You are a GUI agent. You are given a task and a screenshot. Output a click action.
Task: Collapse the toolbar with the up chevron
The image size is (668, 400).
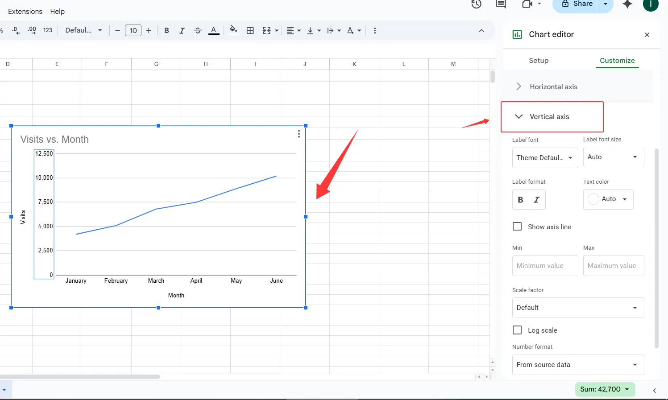[481, 31]
